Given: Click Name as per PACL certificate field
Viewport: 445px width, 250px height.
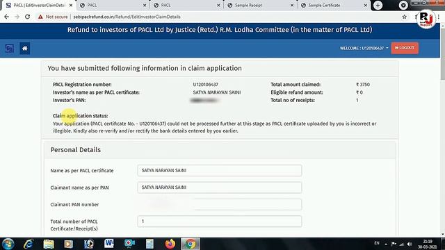Looking at the screenshot, I should [x=220, y=170].
